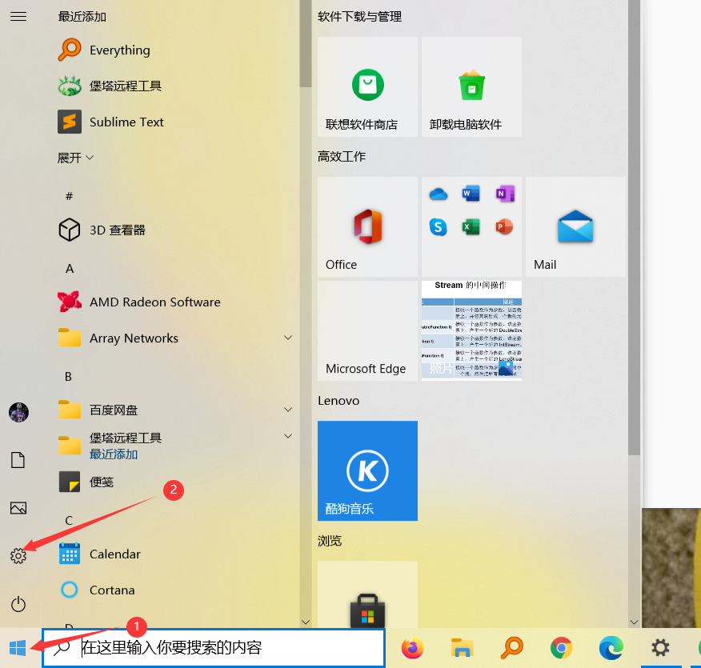Viewport: 701px width, 668px height.
Task: Open the Pictures sidebar icon
Action: (x=18, y=507)
